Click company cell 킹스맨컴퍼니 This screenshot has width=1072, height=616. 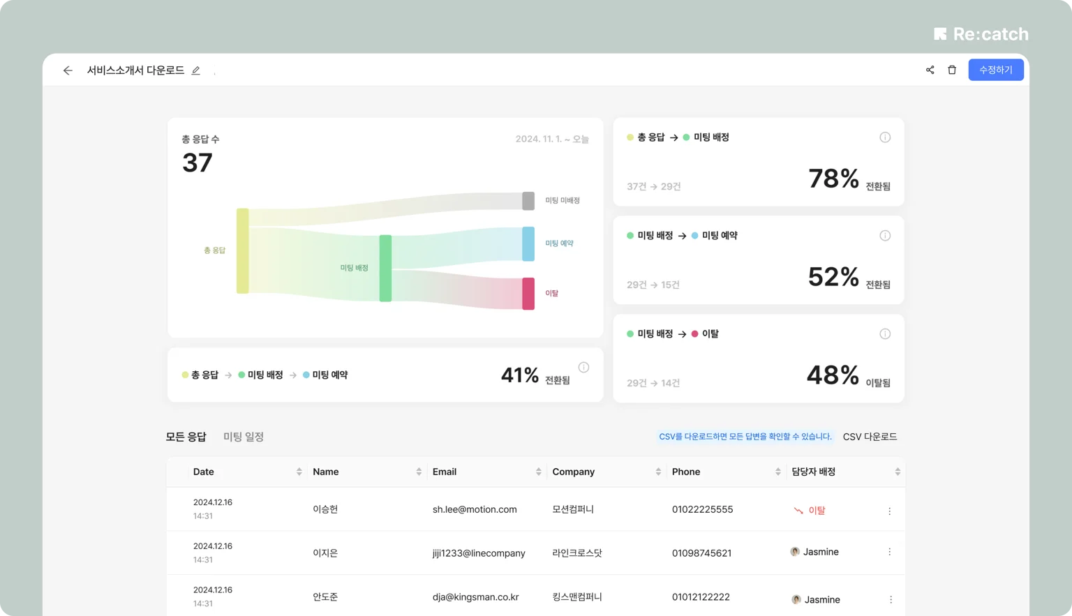point(577,597)
